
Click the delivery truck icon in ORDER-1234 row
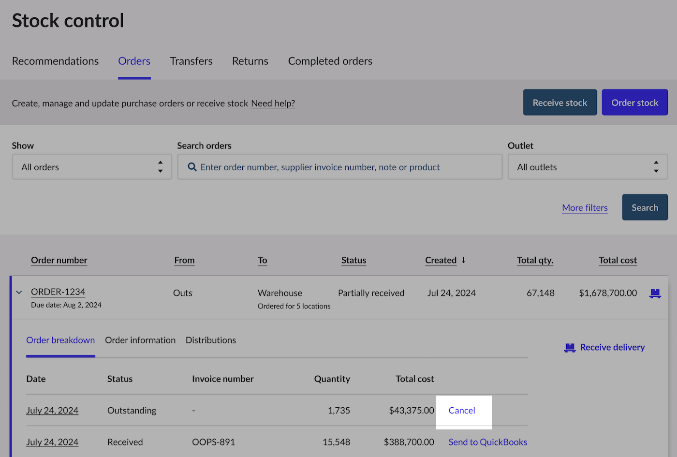(655, 293)
